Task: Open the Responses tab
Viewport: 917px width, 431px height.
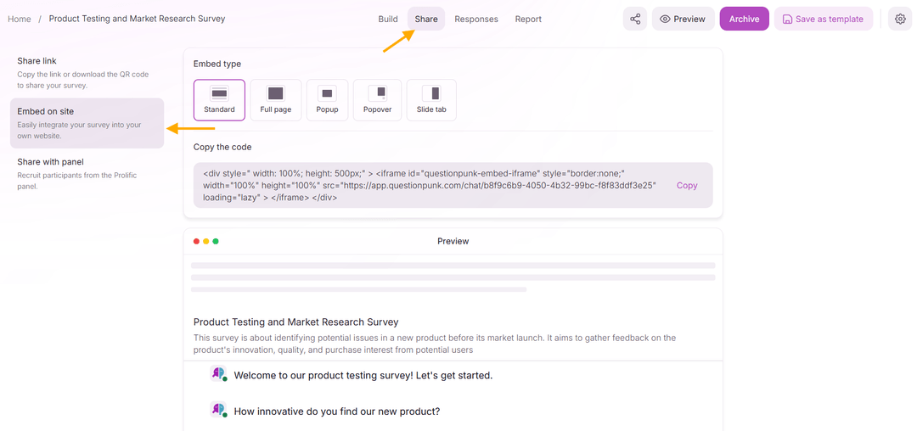Action: (476, 19)
